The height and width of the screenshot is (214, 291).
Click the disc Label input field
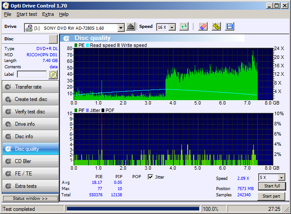(32, 74)
